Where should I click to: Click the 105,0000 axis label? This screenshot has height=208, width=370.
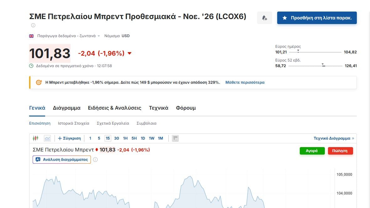click(344, 175)
